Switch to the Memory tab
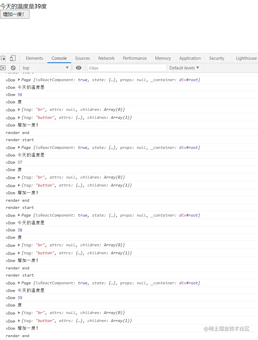 tap(163, 58)
